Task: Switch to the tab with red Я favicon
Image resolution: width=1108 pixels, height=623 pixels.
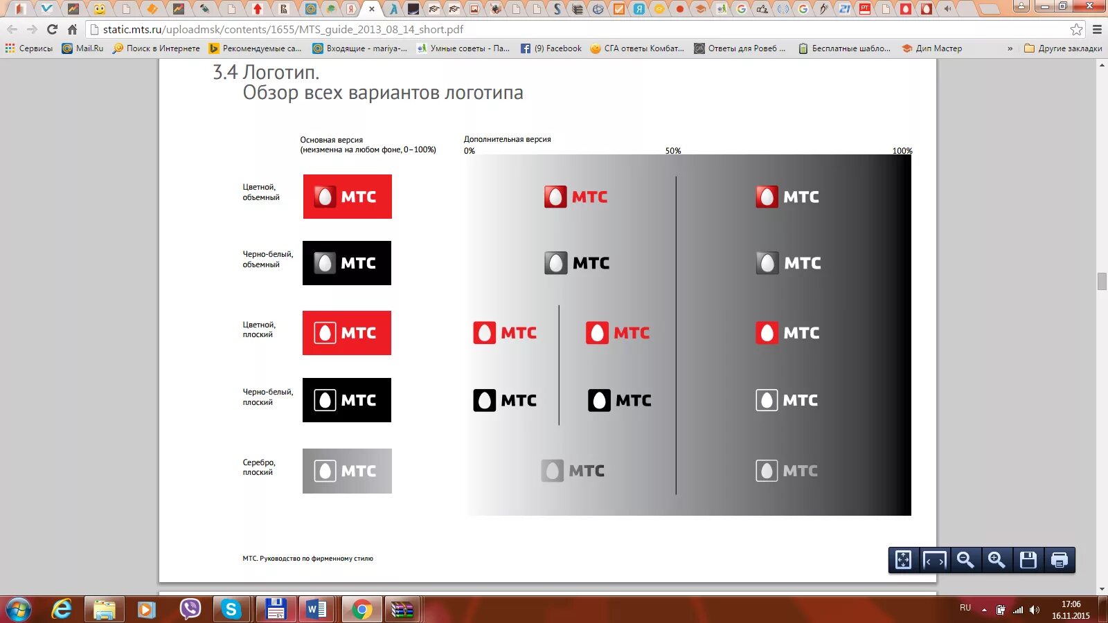Action: pos(351,9)
